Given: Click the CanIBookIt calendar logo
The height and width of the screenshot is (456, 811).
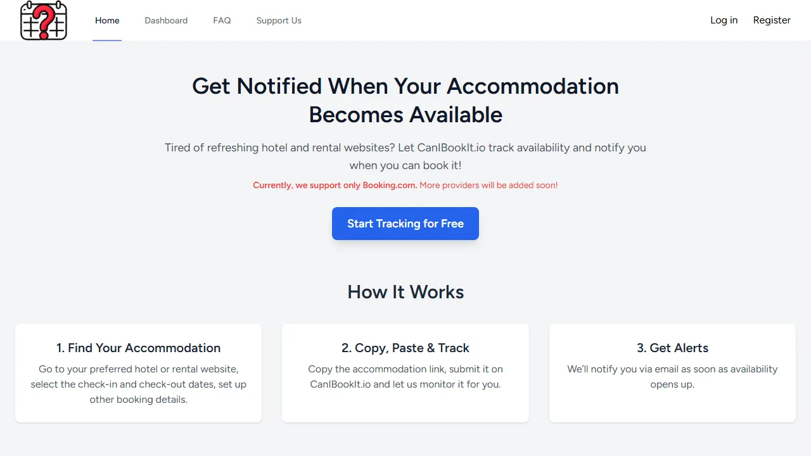Looking at the screenshot, I should pos(44,20).
